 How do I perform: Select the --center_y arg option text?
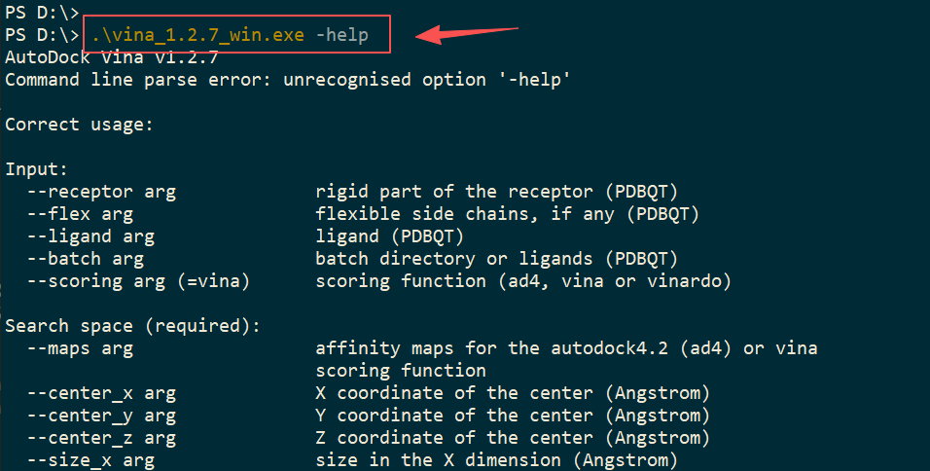pyautogui.click(x=101, y=416)
